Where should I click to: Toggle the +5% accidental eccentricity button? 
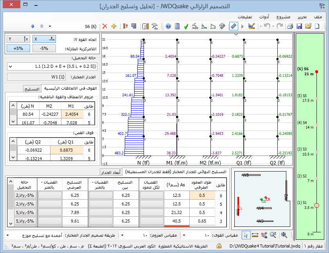[18, 49]
